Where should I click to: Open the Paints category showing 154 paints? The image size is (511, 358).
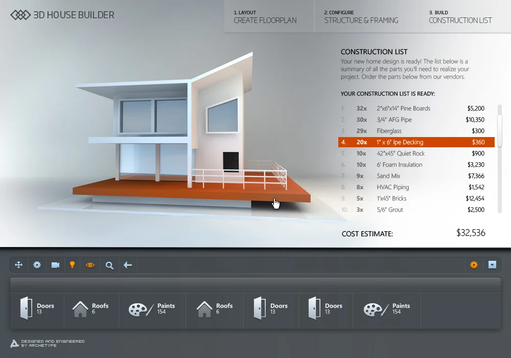pyautogui.click(x=152, y=310)
